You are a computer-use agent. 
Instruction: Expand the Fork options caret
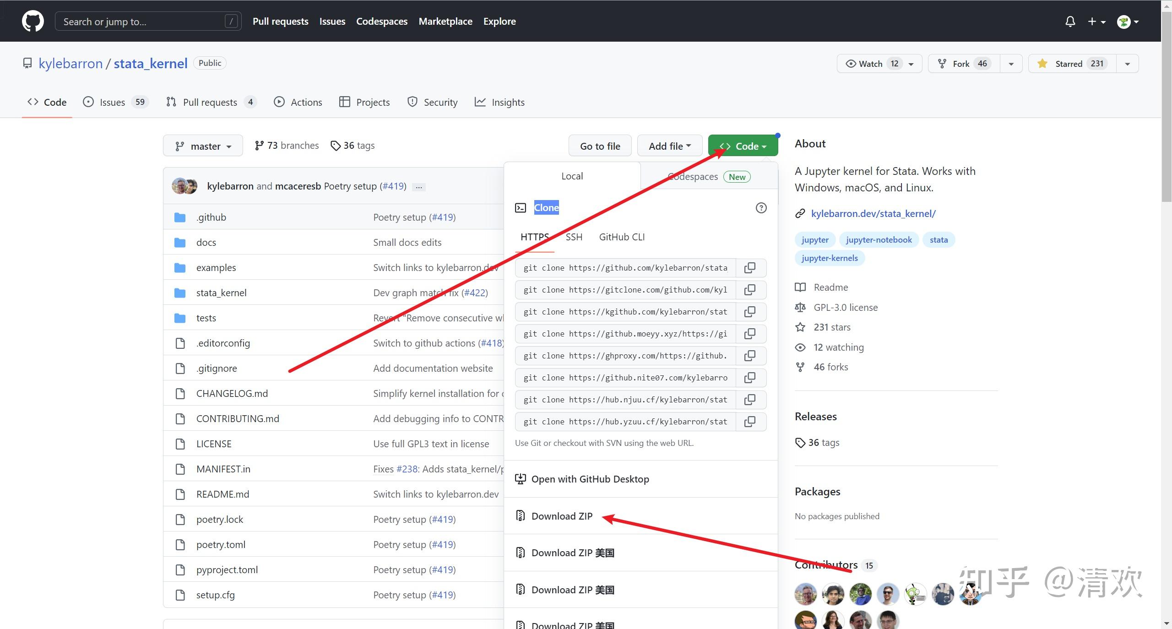tap(1011, 64)
